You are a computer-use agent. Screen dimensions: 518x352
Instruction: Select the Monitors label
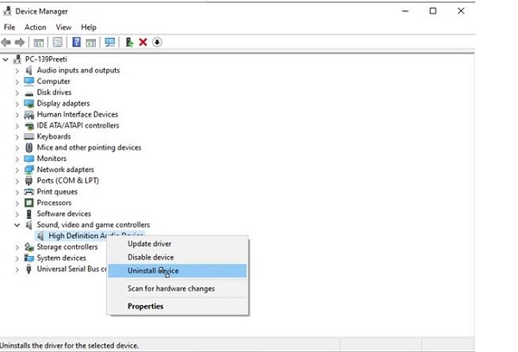(x=52, y=158)
